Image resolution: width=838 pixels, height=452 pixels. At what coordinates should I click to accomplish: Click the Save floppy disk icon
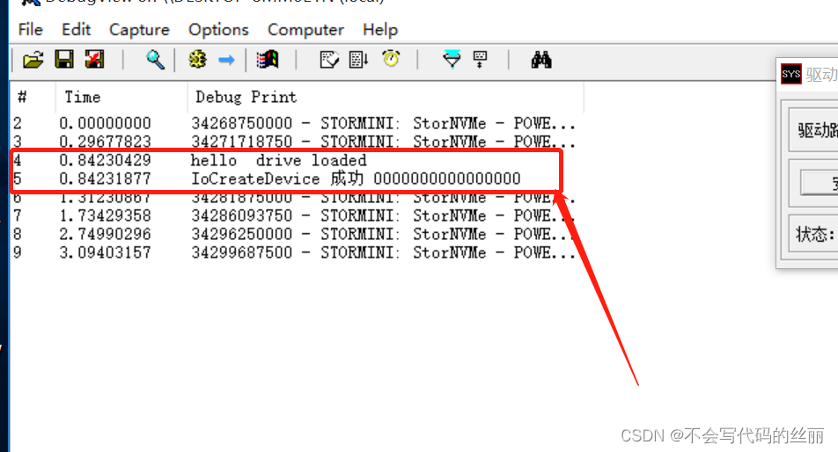(64, 59)
